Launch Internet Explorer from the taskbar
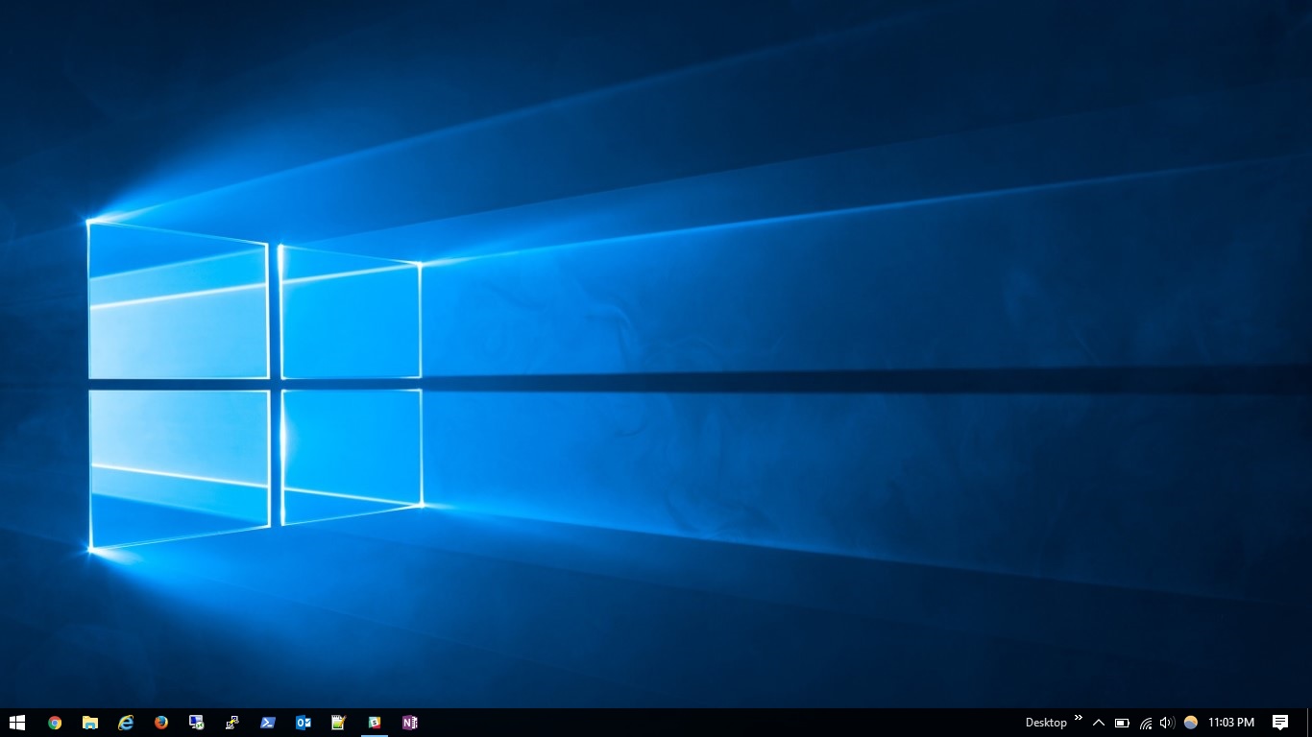This screenshot has height=737, width=1312. pyautogui.click(x=126, y=723)
